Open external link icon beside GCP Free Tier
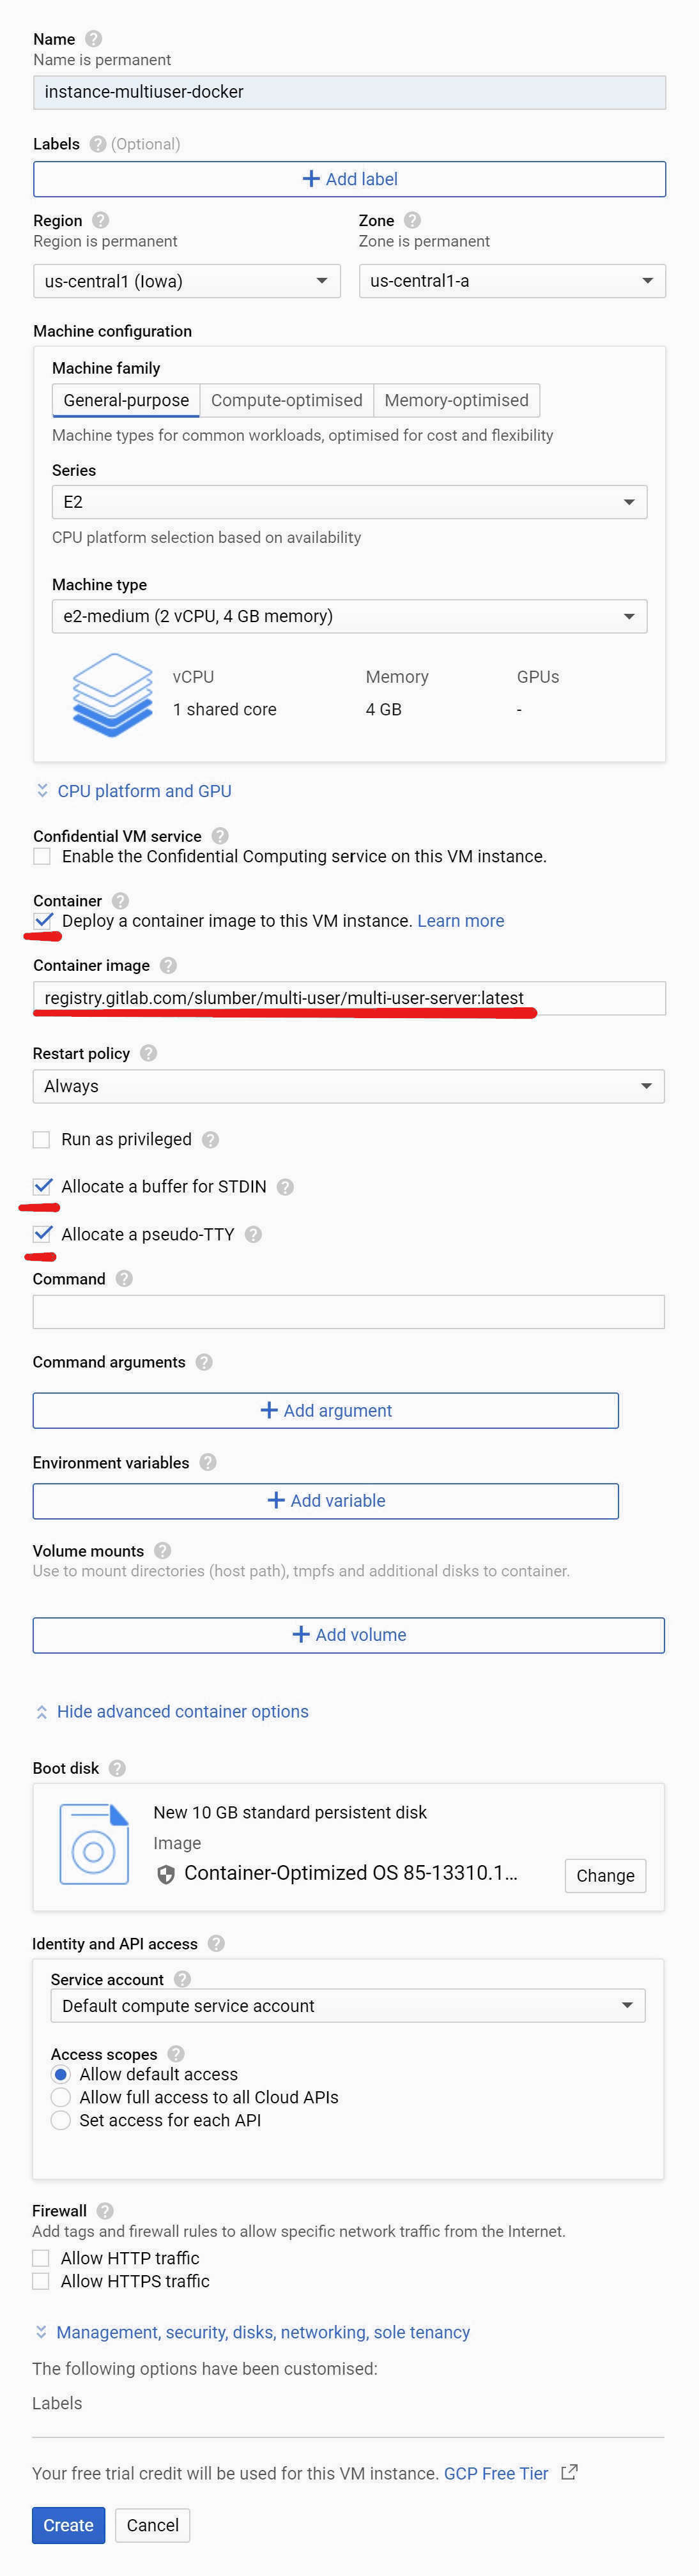699x2576 pixels. point(569,2472)
